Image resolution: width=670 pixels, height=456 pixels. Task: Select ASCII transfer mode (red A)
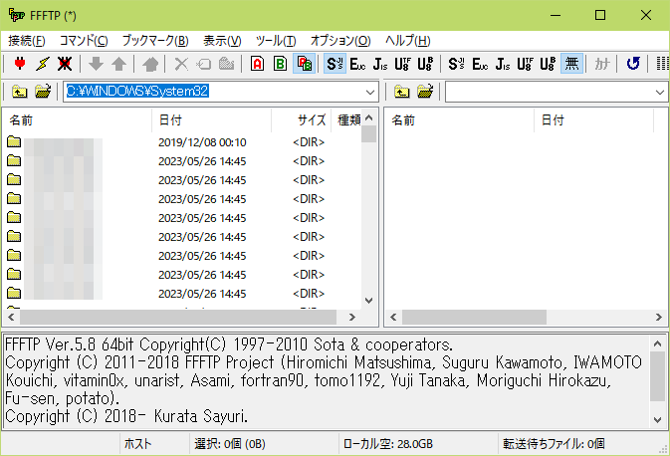point(258,64)
